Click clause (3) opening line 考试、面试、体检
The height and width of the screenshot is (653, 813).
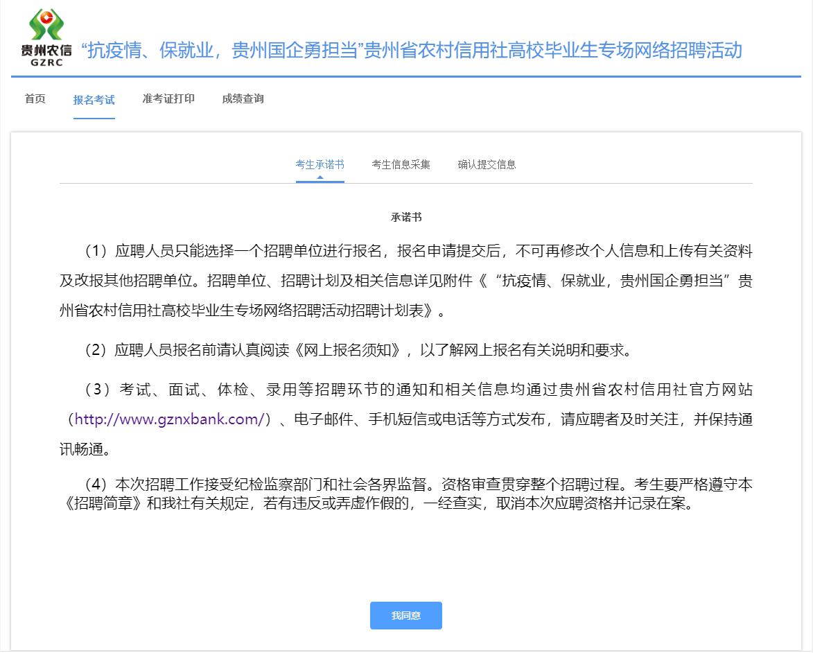[x=416, y=390]
